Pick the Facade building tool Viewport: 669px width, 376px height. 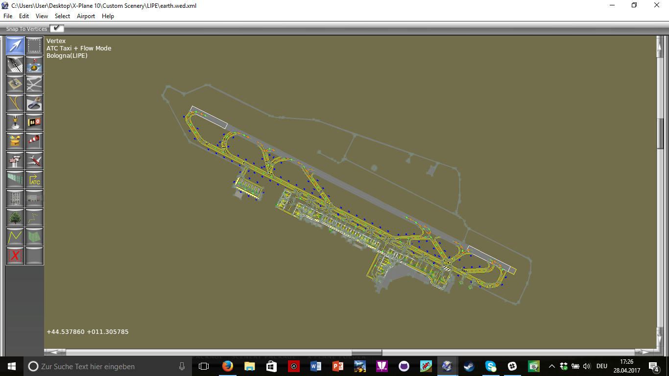15,199
